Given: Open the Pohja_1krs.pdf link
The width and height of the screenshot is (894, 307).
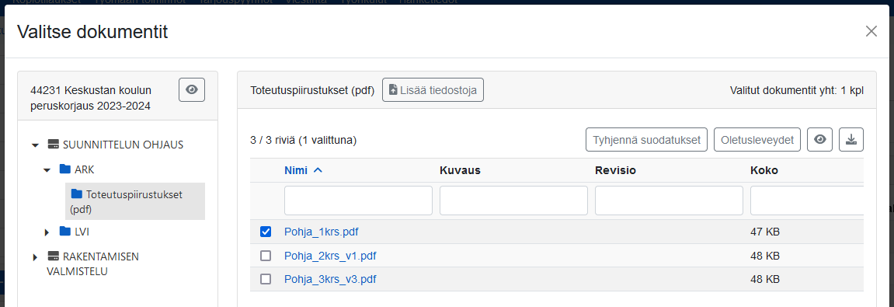Looking at the screenshot, I should tap(321, 232).
